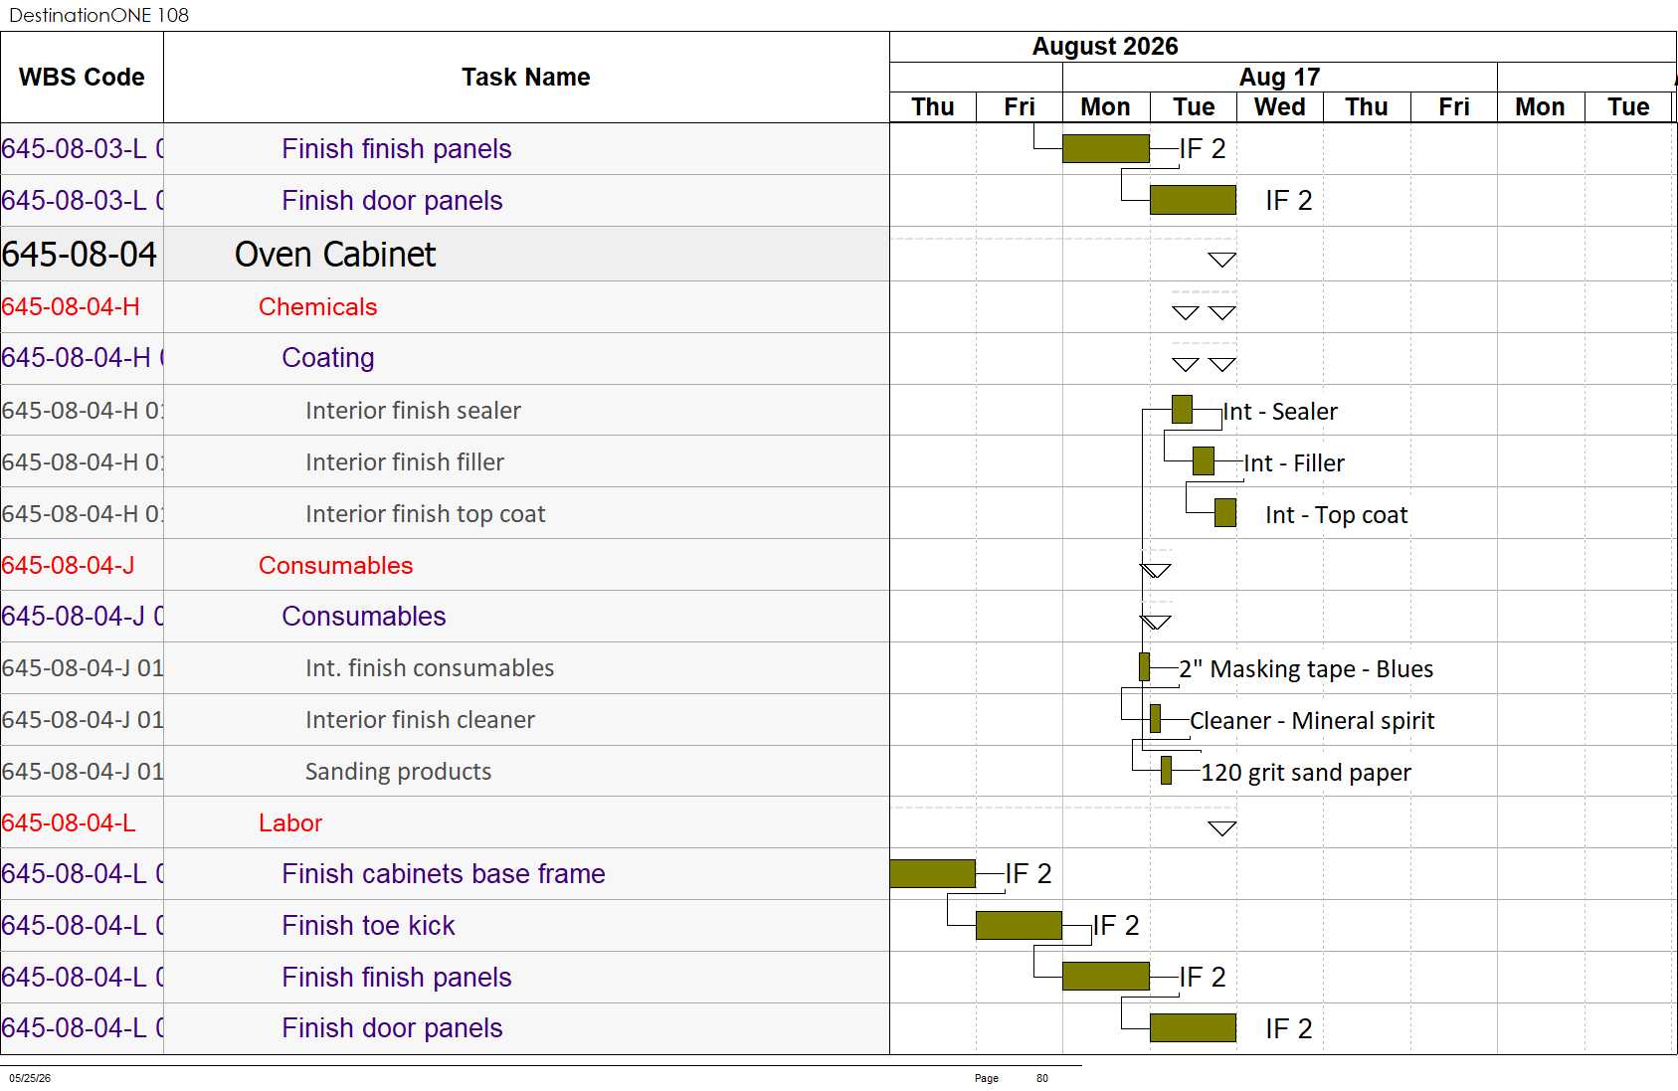Image resolution: width=1678 pixels, height=1091 pixels.
Task: Click the IF 2 label beside Finish cabinets base frame bar
Action: (x=1028, y=874)
